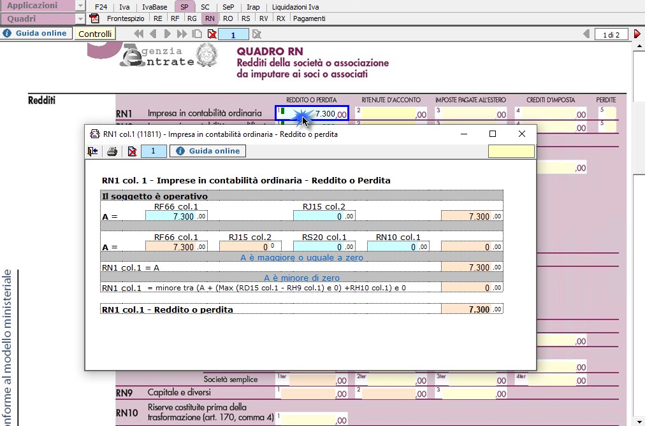Open the Frontespizio quadro

(126, 18)
